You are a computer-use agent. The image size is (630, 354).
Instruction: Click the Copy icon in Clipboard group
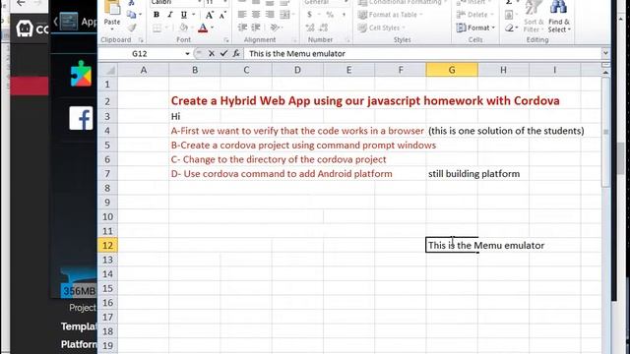pyautogui.click(x=131, y=15)
